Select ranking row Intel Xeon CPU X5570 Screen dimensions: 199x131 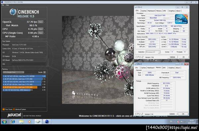point(24,82)
